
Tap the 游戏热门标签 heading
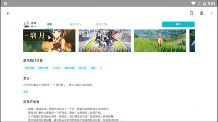[33, 60]
